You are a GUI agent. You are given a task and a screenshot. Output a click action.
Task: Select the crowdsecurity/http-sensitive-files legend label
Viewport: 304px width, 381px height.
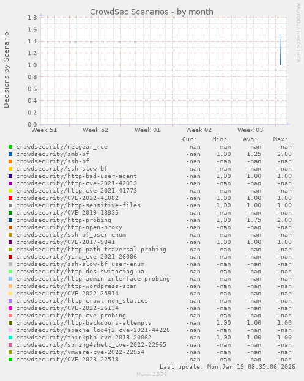coord(78,205)
